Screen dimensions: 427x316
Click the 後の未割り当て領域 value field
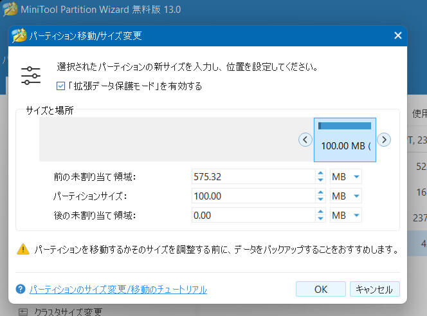click(253, 216)
